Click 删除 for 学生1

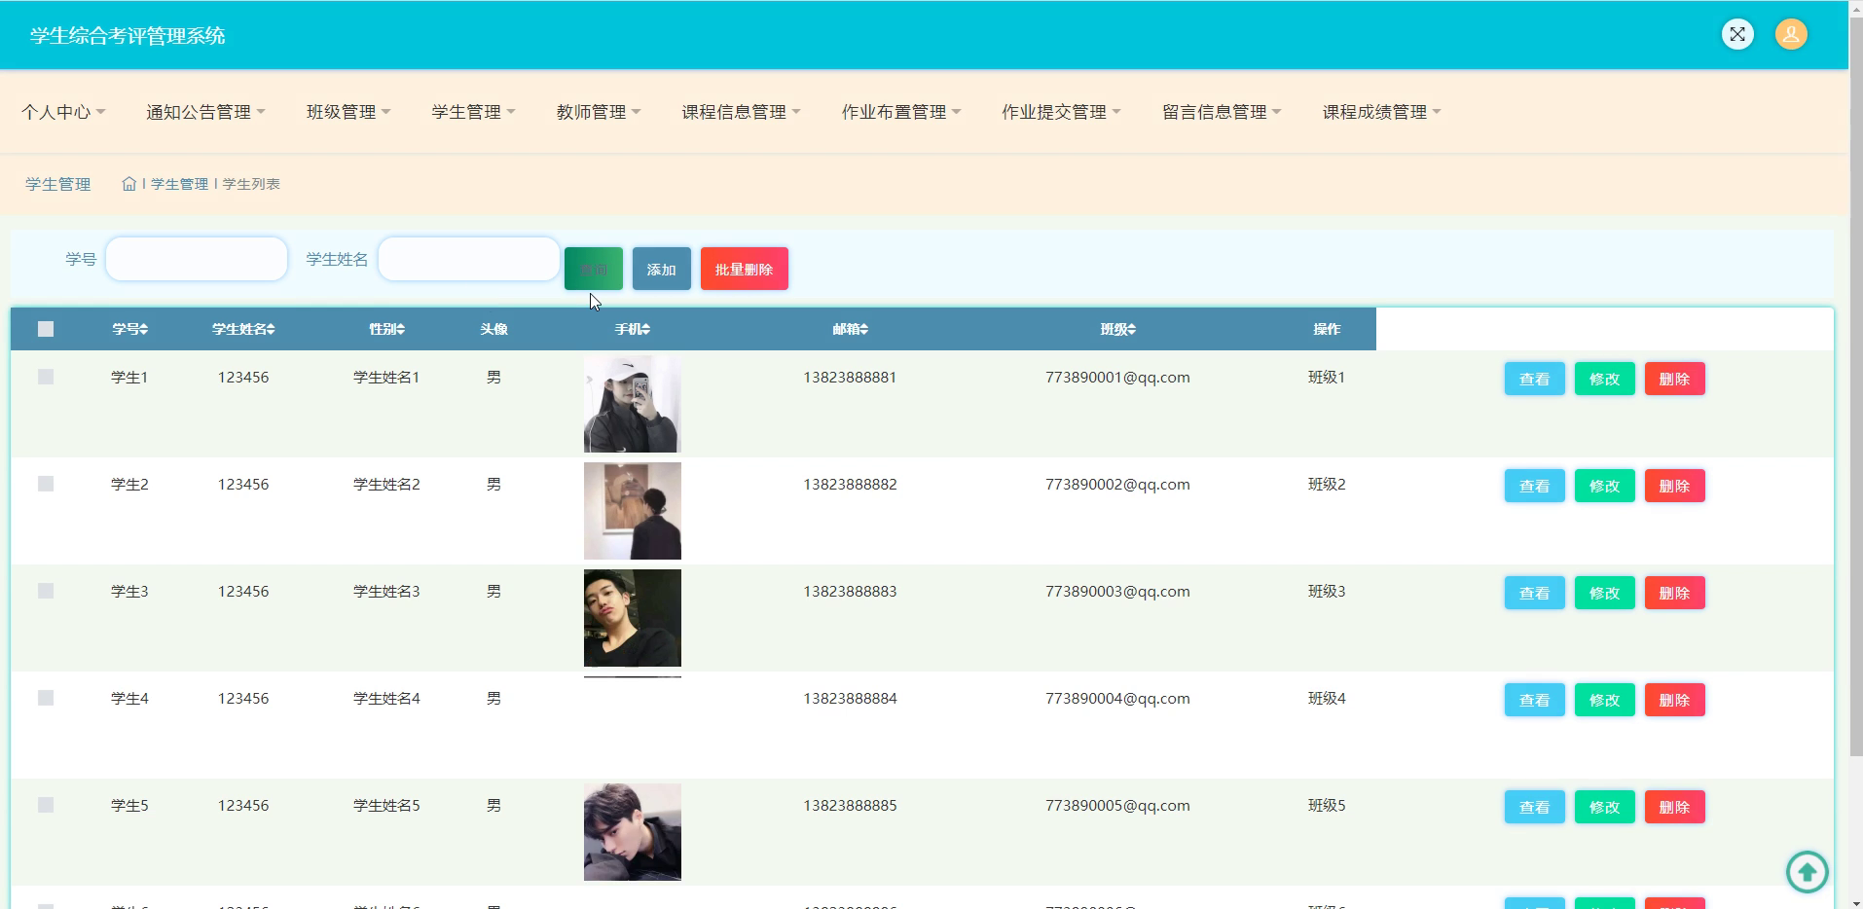[1675, 379]
